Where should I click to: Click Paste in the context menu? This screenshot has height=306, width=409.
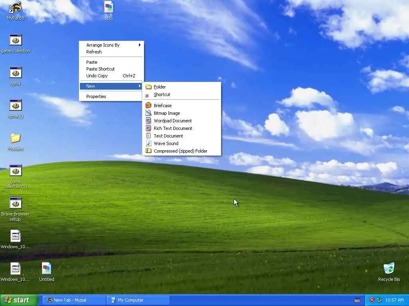[111, 62]
